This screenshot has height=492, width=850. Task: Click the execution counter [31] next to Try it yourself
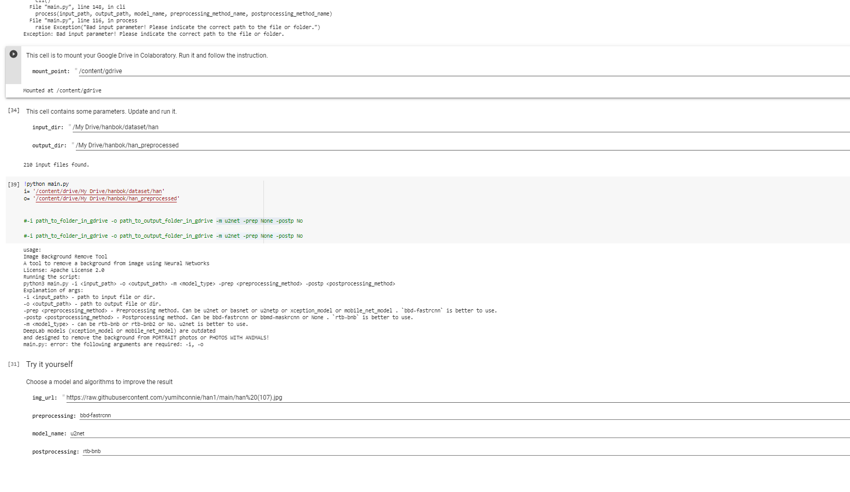[x=12, y=364]
